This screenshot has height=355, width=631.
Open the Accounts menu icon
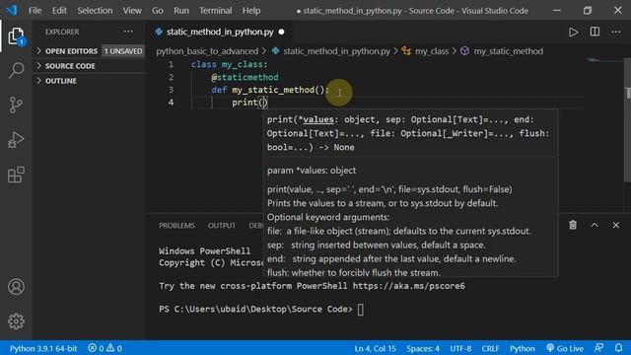click(x=16, y=287)
